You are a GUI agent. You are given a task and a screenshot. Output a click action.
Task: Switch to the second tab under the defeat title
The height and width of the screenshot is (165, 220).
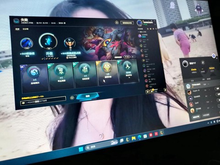pyautogui.click(x=25, y=29)
